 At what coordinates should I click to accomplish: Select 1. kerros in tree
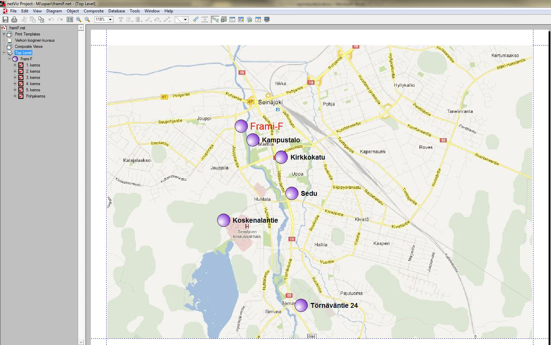point(33,65)
